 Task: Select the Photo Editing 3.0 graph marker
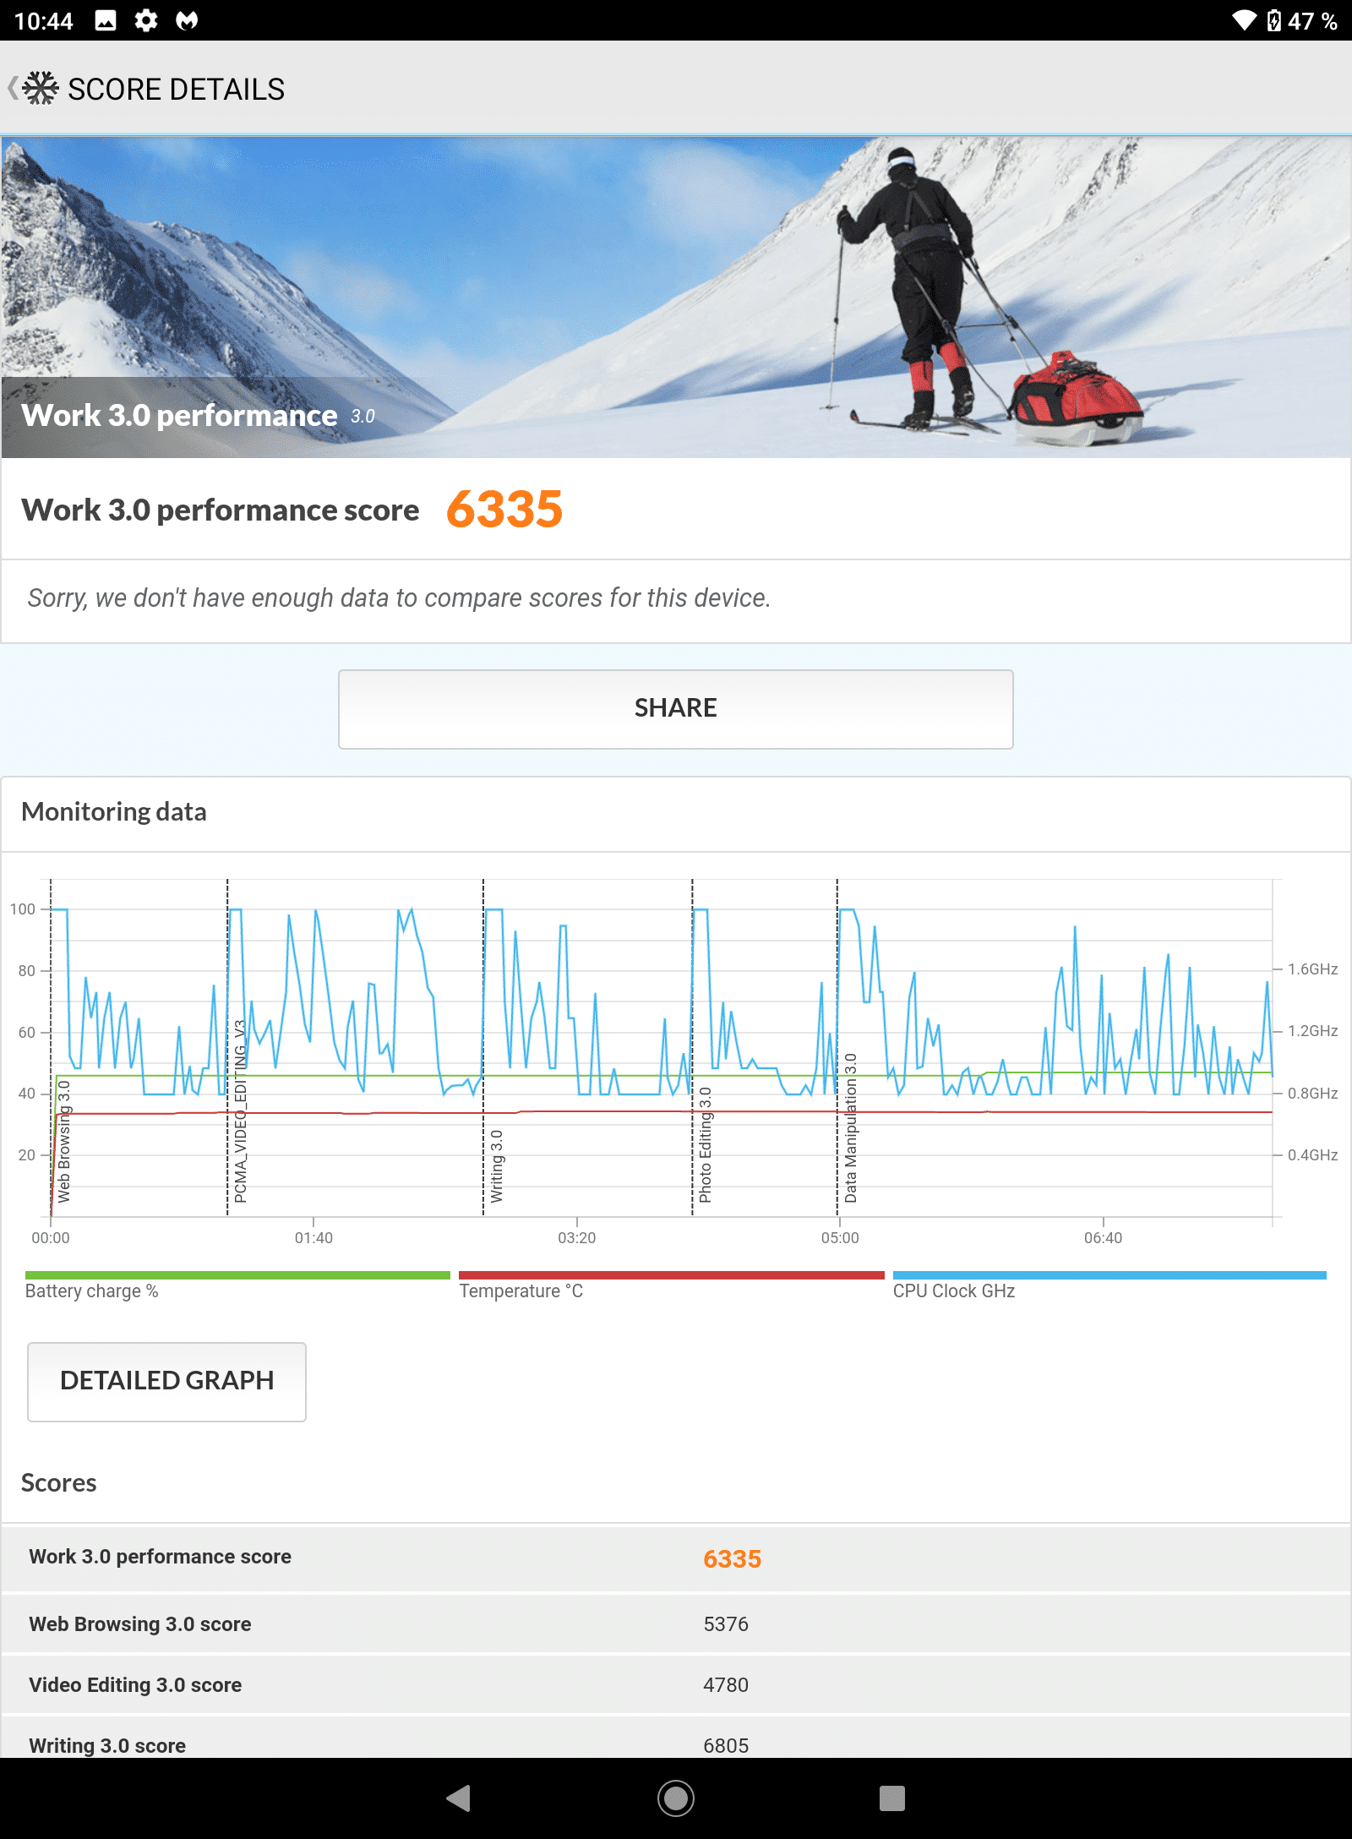pos(706,1145)
